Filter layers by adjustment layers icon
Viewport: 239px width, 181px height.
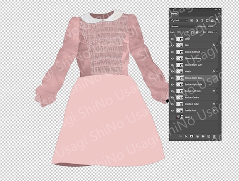coord(197,20)
